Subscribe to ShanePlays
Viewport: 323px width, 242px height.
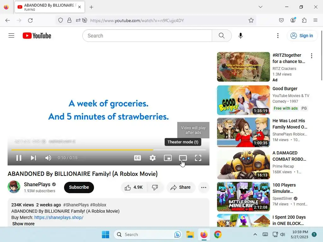tap(79, 187)
